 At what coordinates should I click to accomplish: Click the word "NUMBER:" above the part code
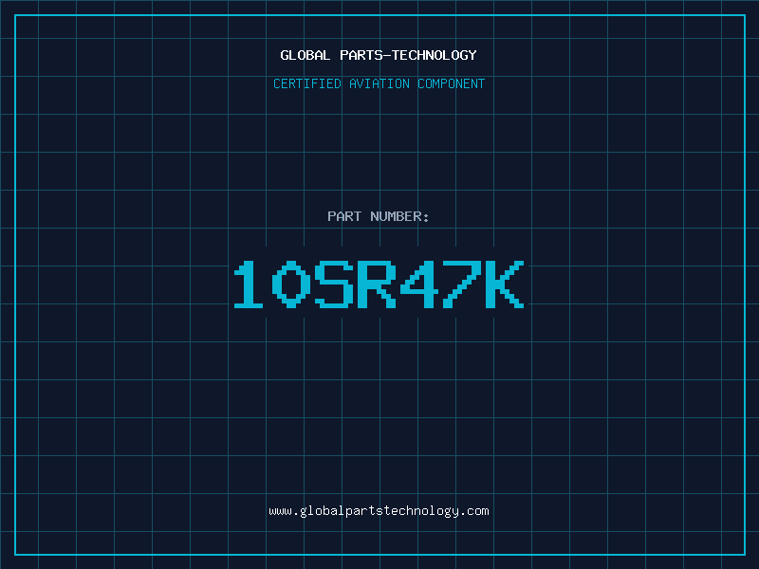399,216
